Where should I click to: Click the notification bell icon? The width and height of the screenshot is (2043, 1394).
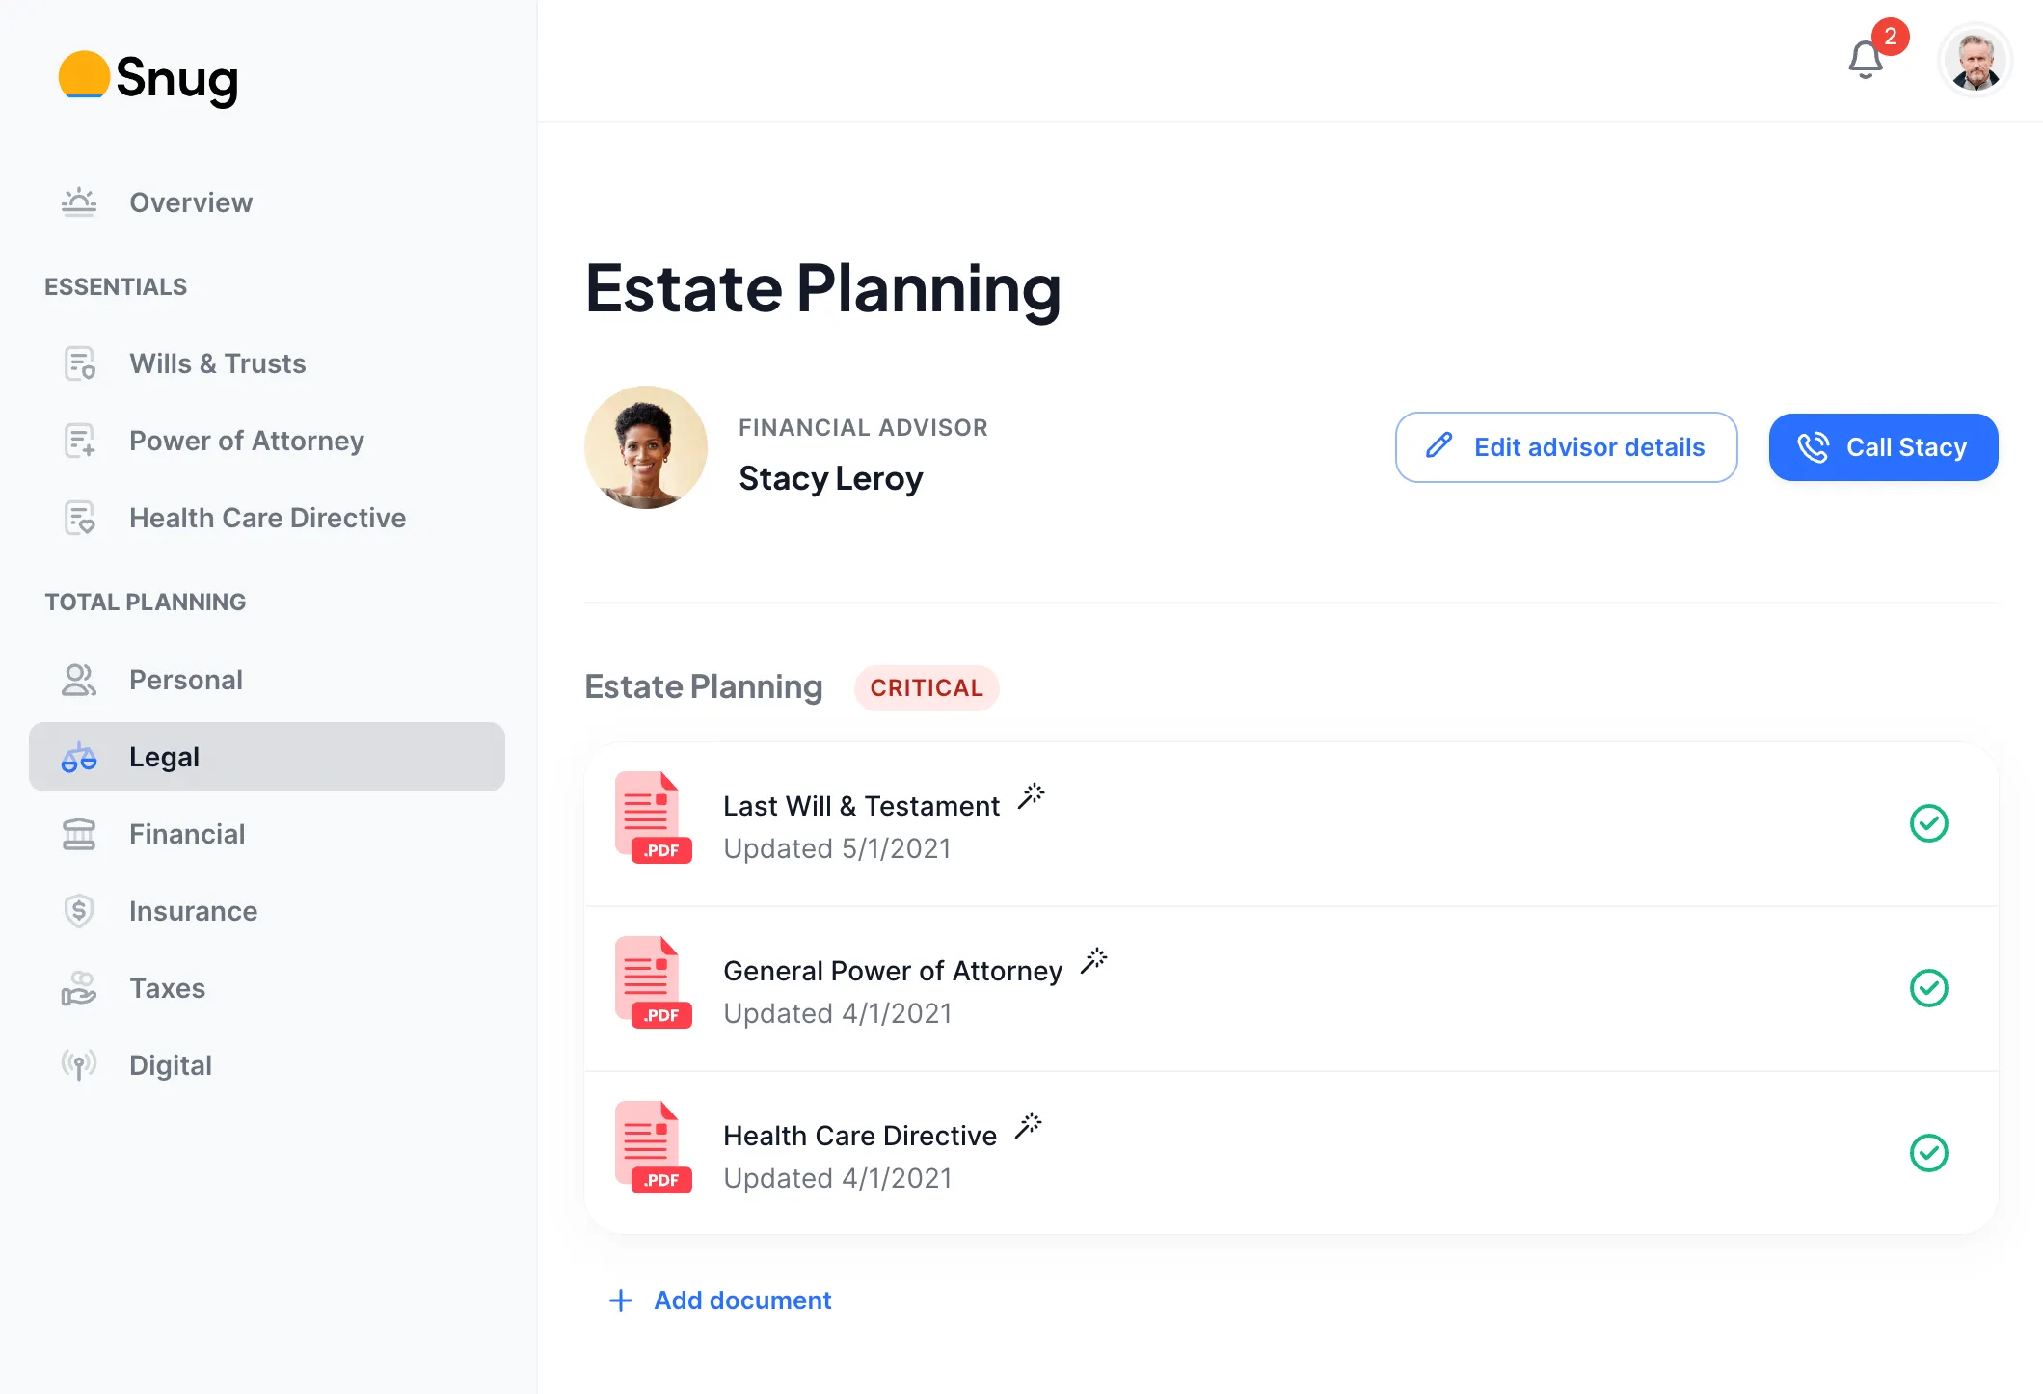[x=1865, y=60]
